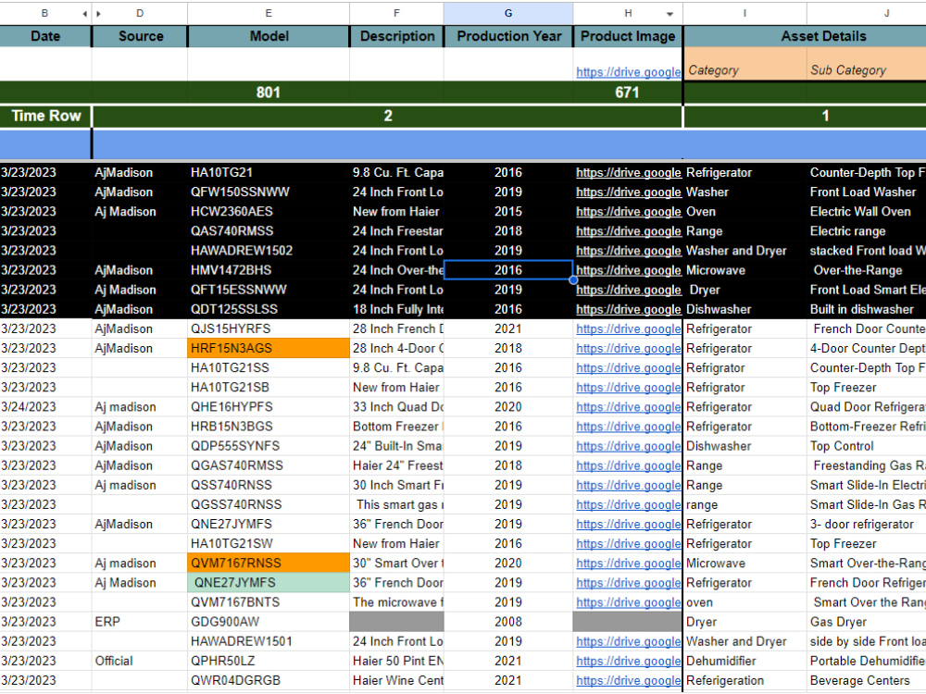
Task: Select model cell QHE16HYPFS
Action: coord(269,406)
